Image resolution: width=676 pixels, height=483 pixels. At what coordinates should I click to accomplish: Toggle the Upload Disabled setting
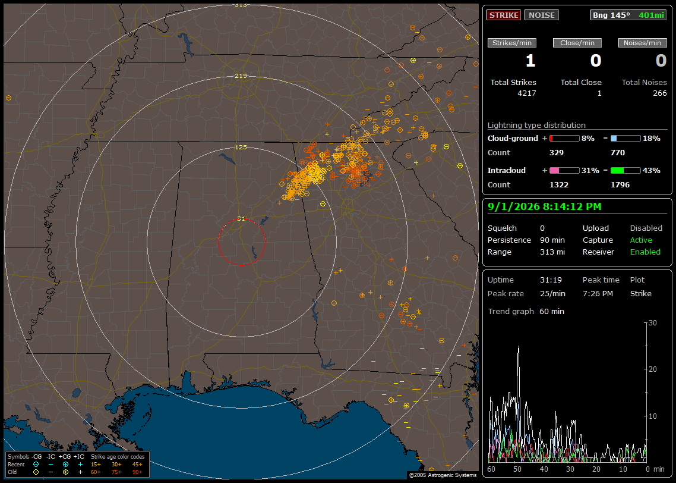(x=646, y=228)
